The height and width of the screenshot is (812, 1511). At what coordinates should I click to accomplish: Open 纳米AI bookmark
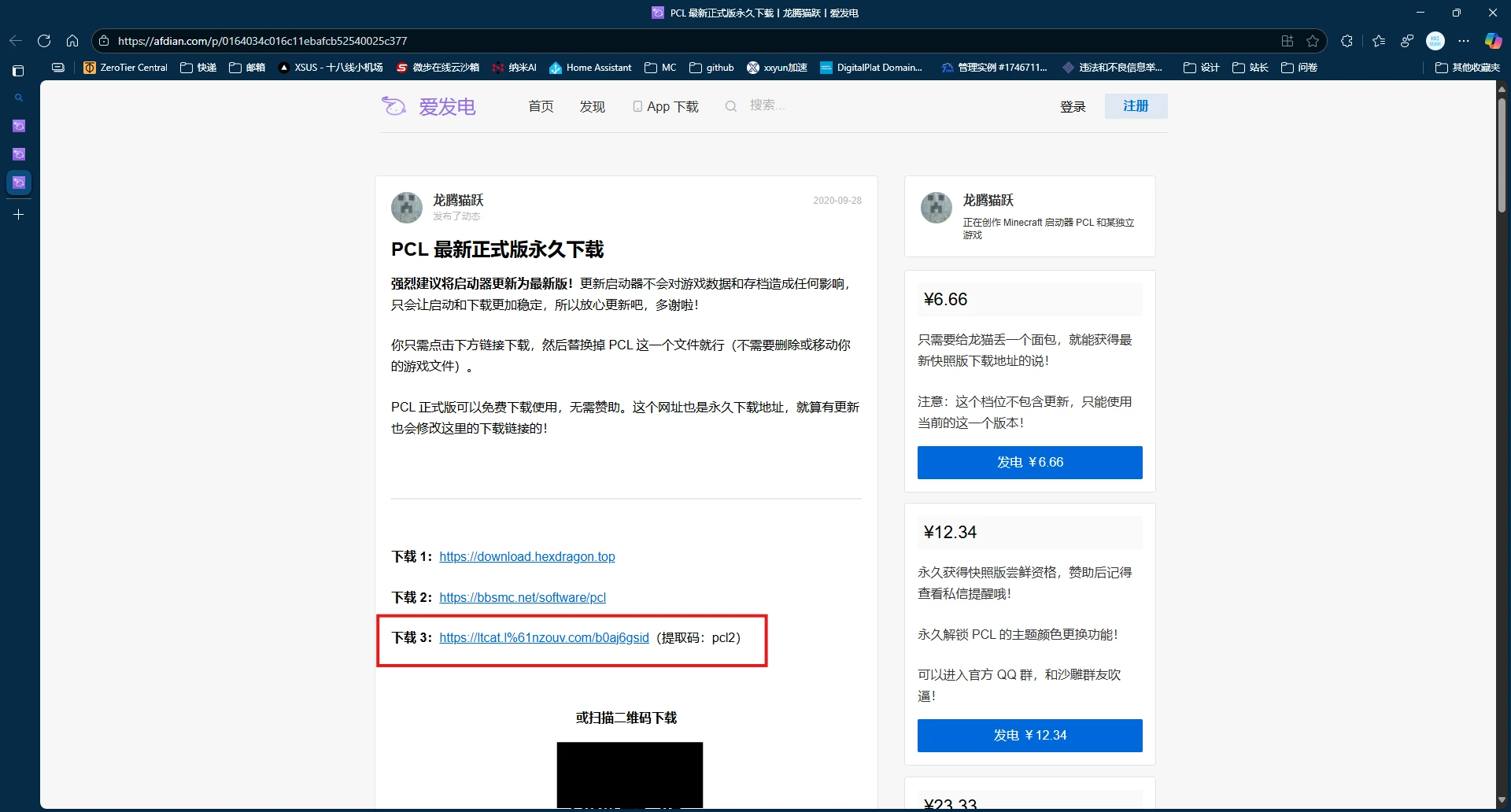click(514, 68)
